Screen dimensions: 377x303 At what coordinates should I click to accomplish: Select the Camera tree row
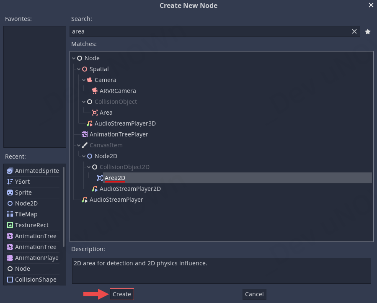105,80
